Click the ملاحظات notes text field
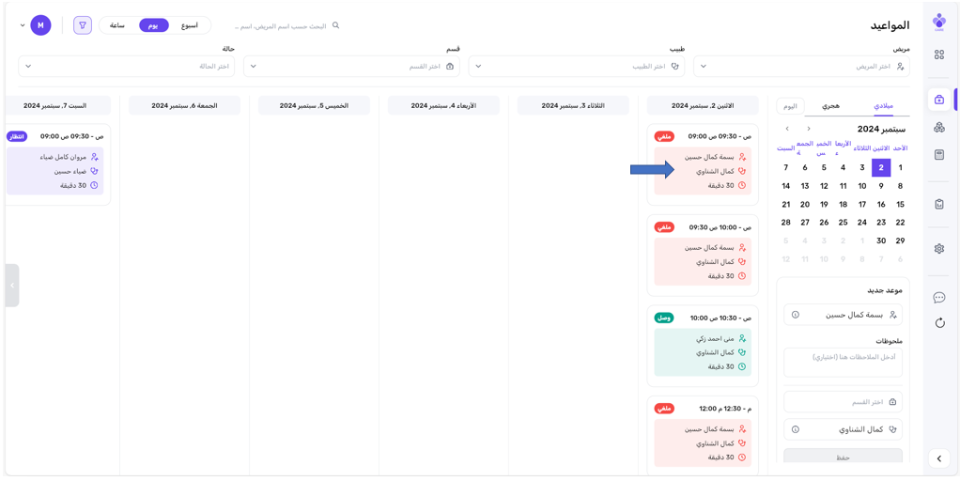960x481 pixels. pyautogui.click(x=843, y=362)
